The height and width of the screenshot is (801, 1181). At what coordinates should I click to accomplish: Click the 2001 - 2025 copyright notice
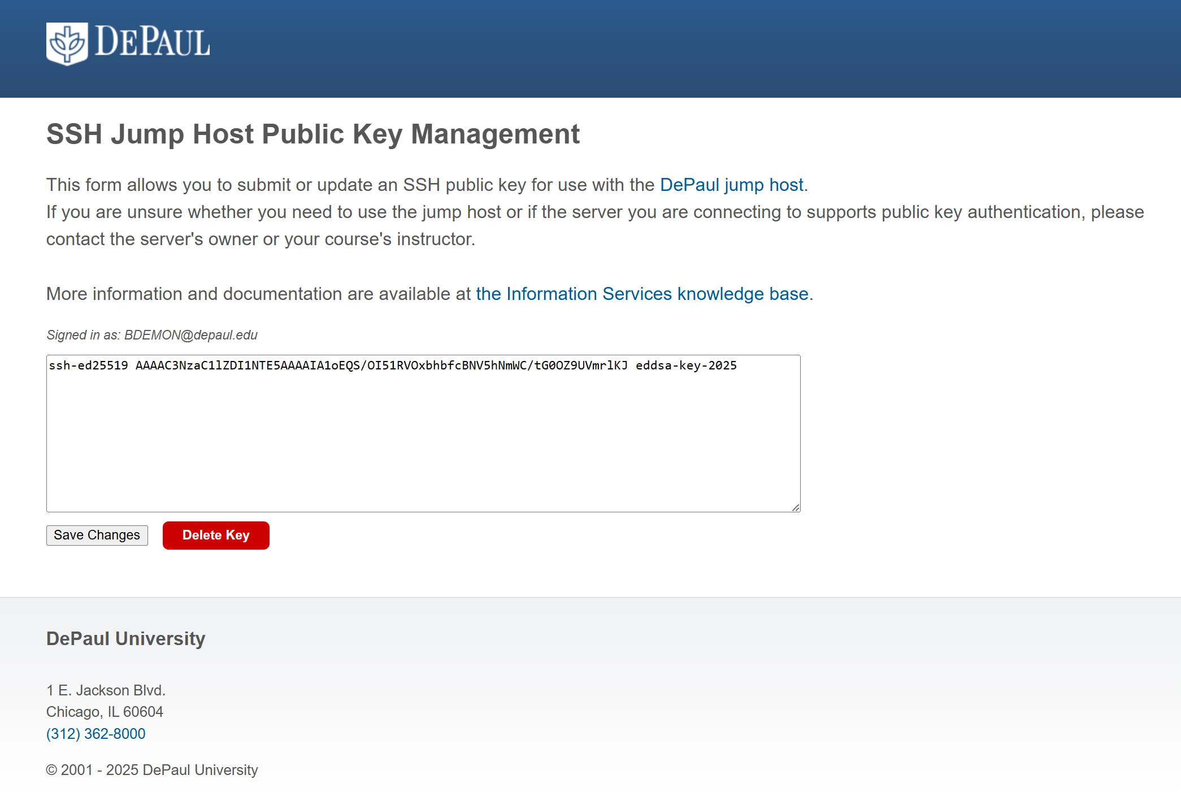click(151, 770)
